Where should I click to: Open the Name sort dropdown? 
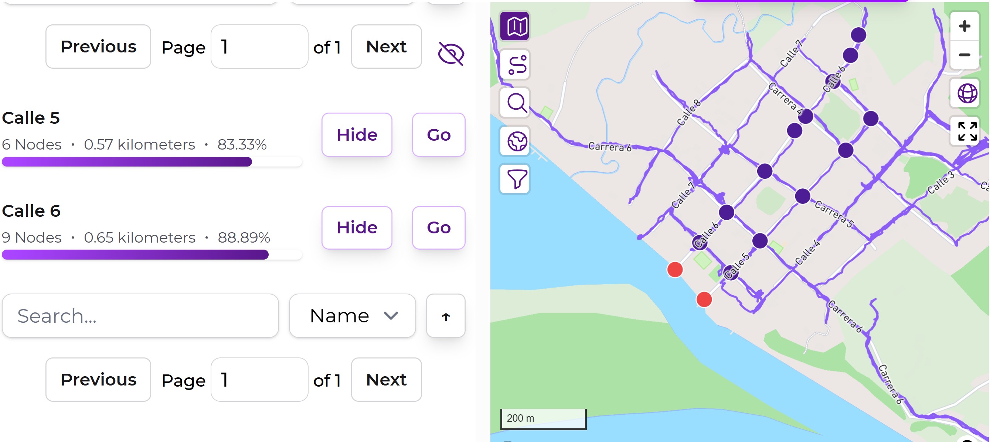[x=352, y=316]
